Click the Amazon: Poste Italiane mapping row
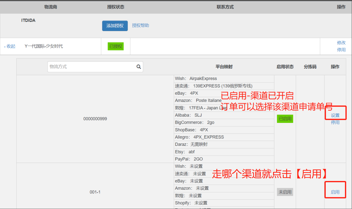Viewport: 352px width, 209px height. click(x=224, y=100)
